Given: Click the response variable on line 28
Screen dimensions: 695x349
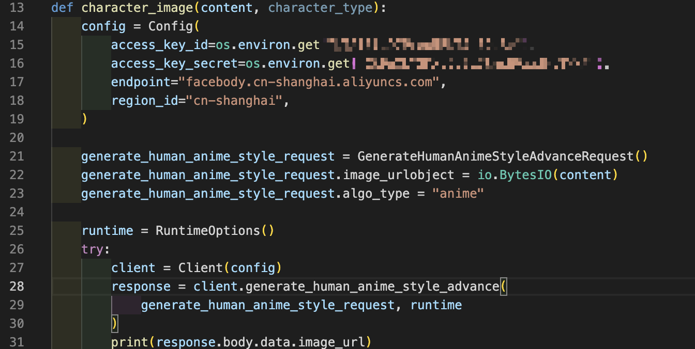Looking at the screenshot, I should pos(141,287).
